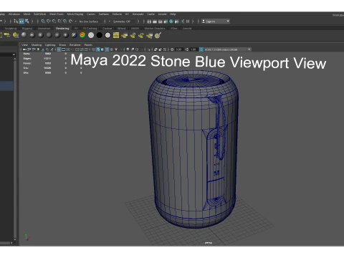344x258 pixels.
Task: Click the Verts heads-up display label
Action: coord(27,54)
